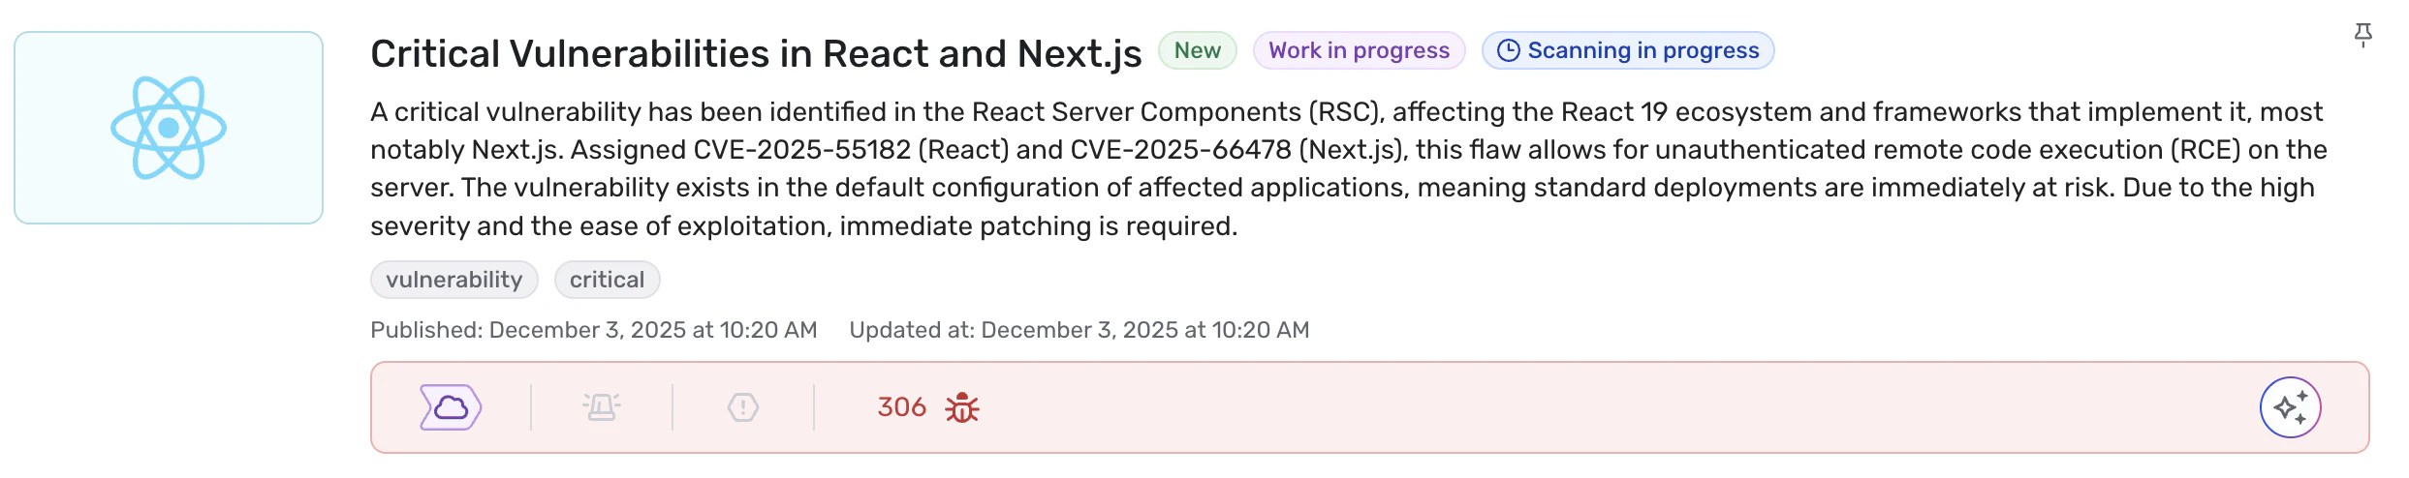Image resolution: width=2409 pixels, height=478 pixels.
Task: Open the Critical Vulnerabilities in React and Next.js title
Action: 756,54
